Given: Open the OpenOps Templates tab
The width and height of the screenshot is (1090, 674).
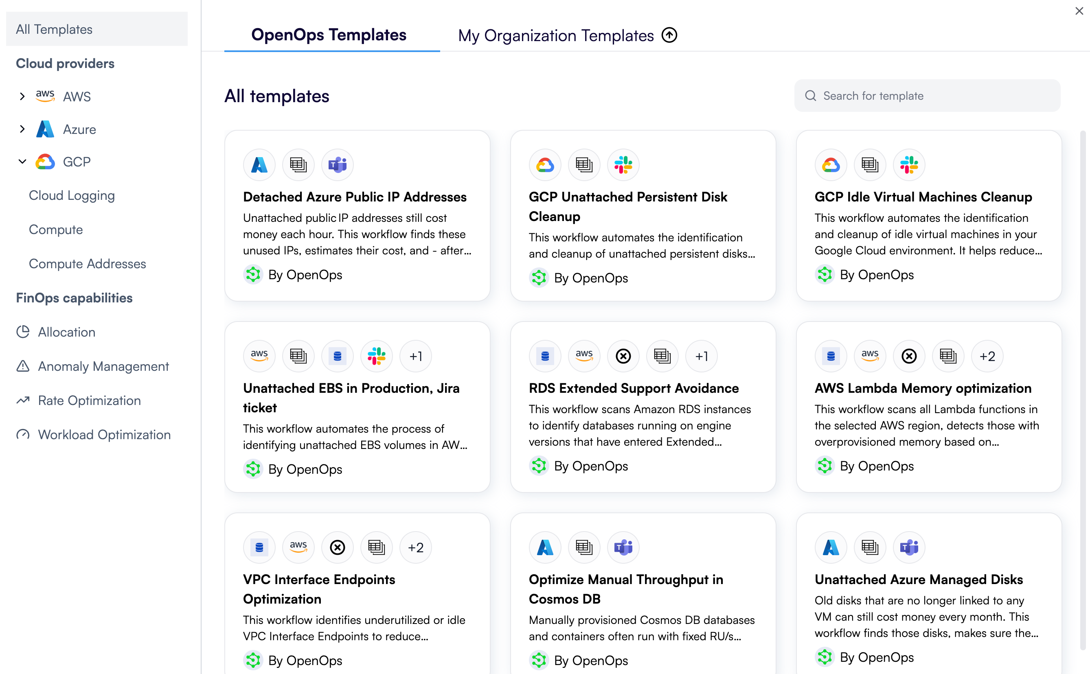Looking at the screenshot, I should 329,35.
